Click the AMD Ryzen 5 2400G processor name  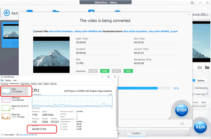[x=88, y=91]
